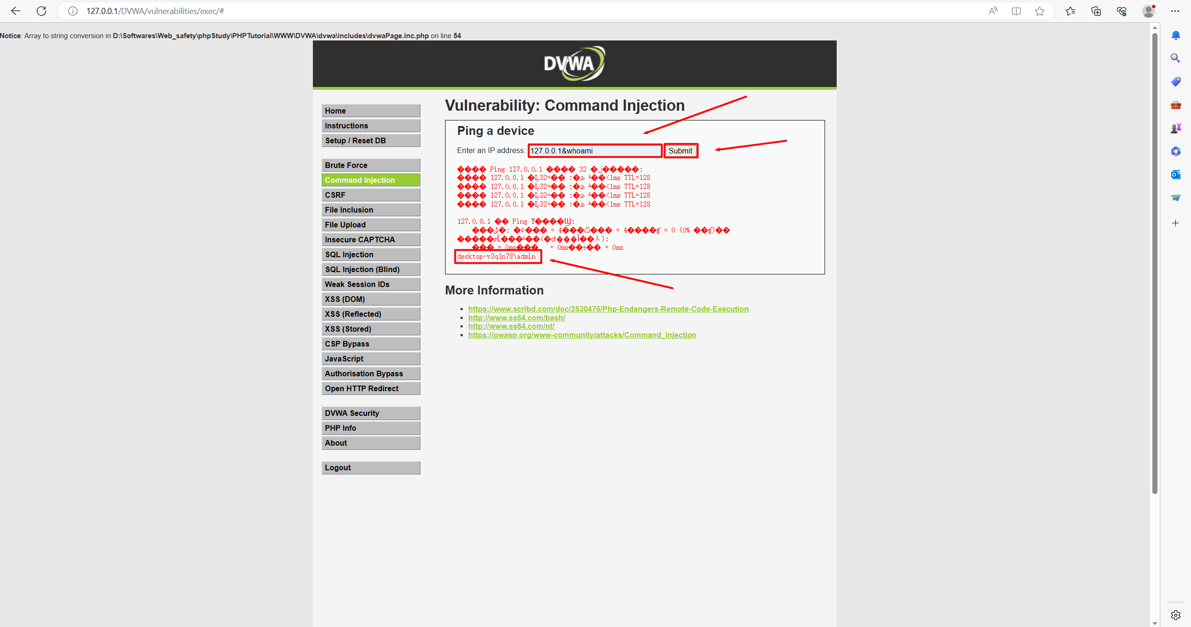Click Logout menu item
The height and width of the screenshot is (627, 1191).
371,467
